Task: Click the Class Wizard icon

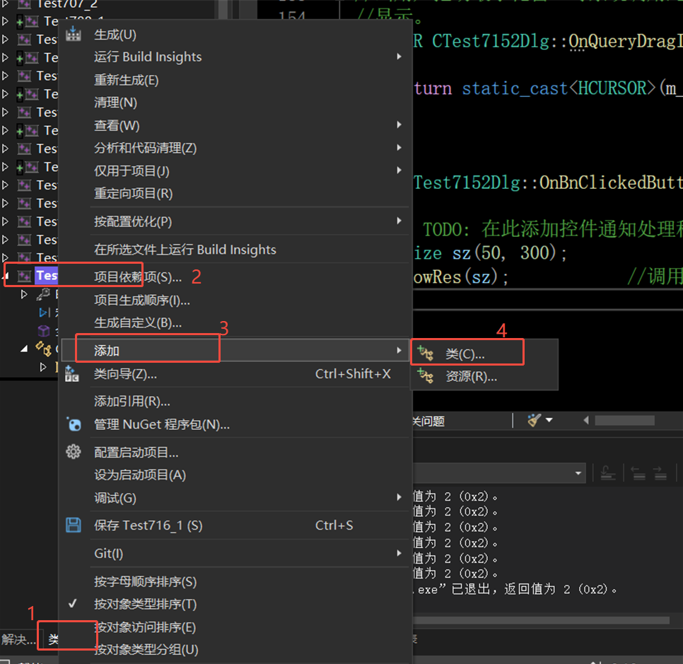Action: coord(72,374)
